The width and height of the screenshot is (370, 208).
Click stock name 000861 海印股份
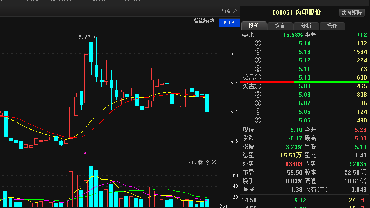296,12
